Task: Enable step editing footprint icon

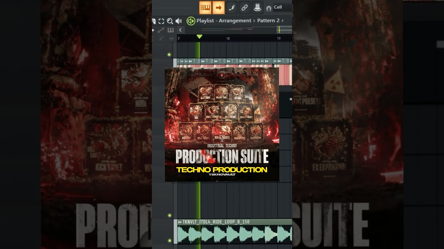Action: [x=232, y=7]
